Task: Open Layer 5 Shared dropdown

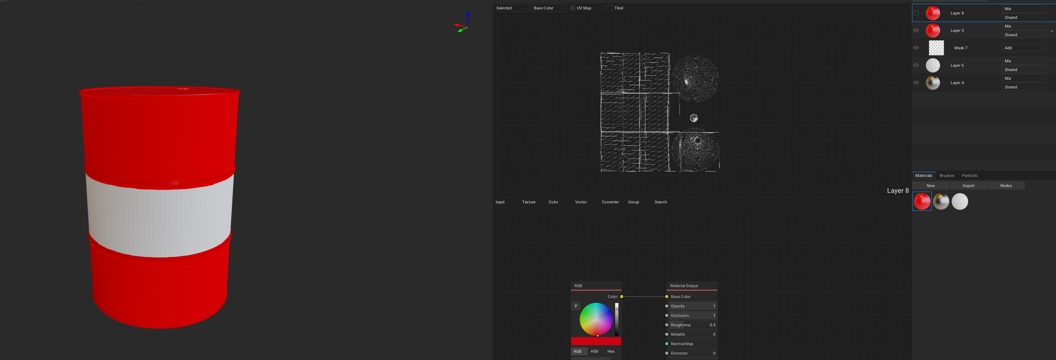Action: pos(1024,35)
